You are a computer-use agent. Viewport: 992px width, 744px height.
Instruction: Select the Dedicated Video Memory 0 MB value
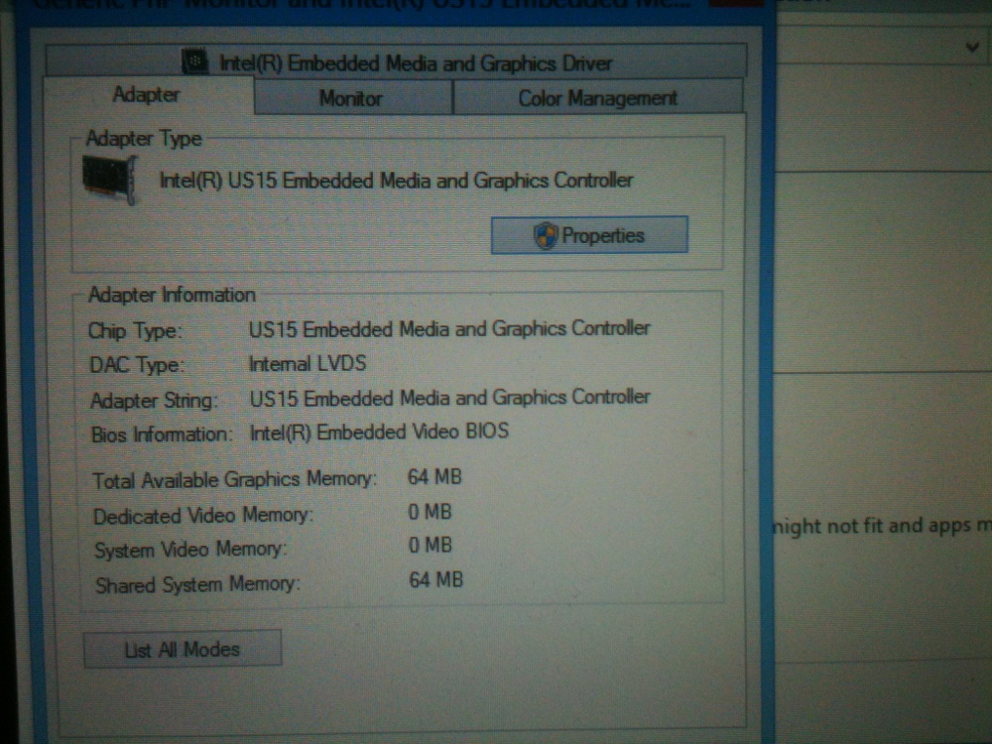pyautogui.click(x=430, y=512)
